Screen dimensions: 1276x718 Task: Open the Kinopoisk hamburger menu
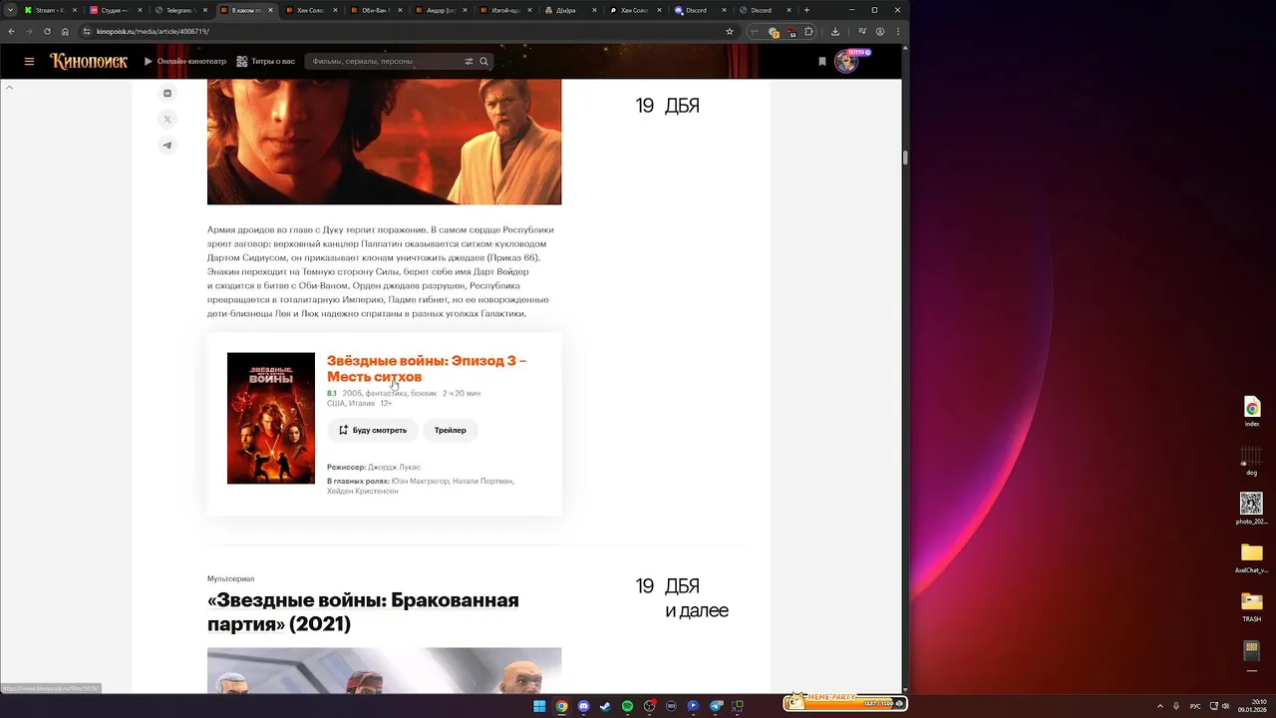click(x=29, y=62)
